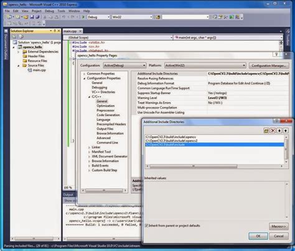Close the Solution Explorer panel
Screen dimensions: 295x251
pos(59,31)
